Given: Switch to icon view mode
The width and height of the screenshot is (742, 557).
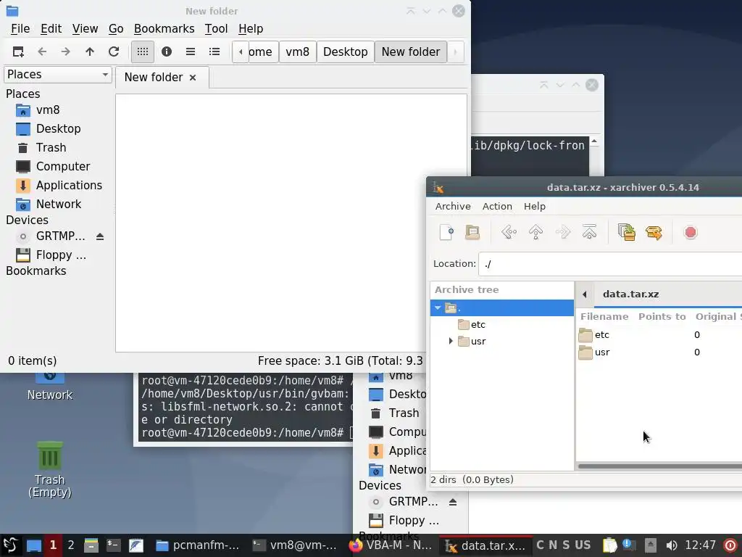Looking at the screenshot, I should (x=143, y=51).
